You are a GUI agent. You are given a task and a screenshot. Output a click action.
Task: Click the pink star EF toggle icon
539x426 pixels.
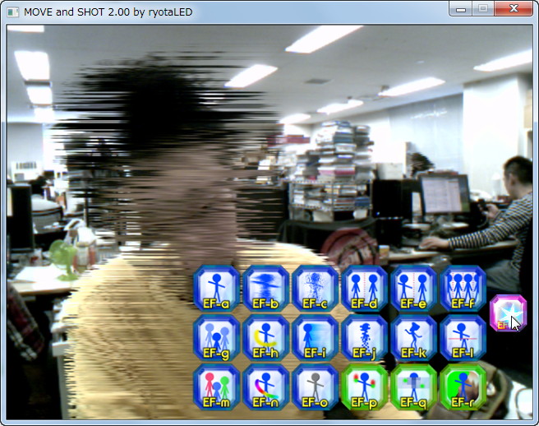point(508,313)
